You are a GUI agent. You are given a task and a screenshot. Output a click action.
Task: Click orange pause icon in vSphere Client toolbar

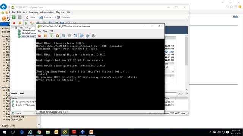pyautogui.click(x=20, y=23)
